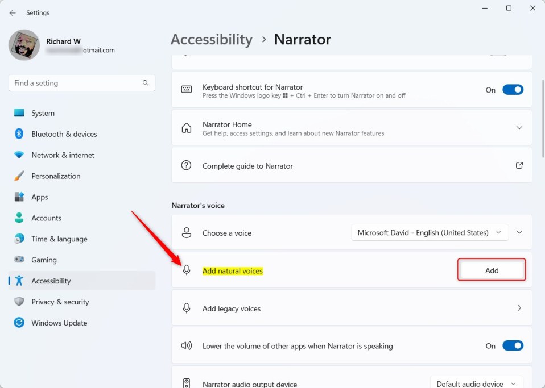Go to Privacy & security

82,302
